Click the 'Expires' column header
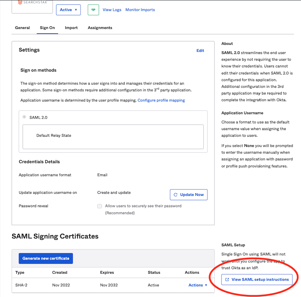The height and width of the screenshot is (297, 301). [107, 273]
